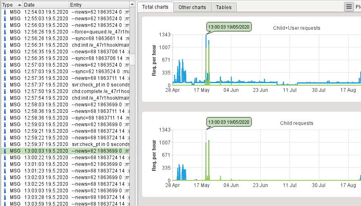The height and width of the screenshot is (206, 361).
Task: Click the info icon on the 12:57:37 svr:check_pt row
Action: tap(5, 85)
